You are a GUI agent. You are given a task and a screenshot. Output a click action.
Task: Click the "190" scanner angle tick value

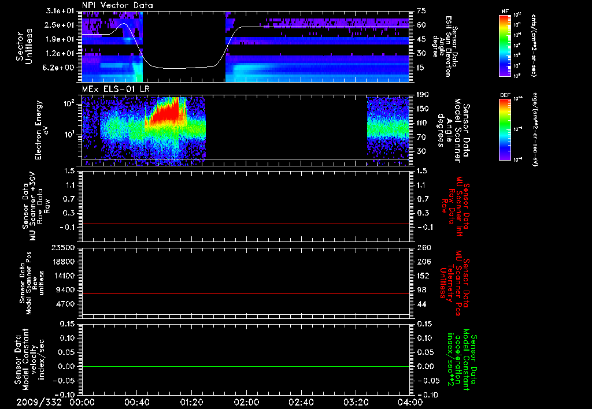tap(423, 95)
